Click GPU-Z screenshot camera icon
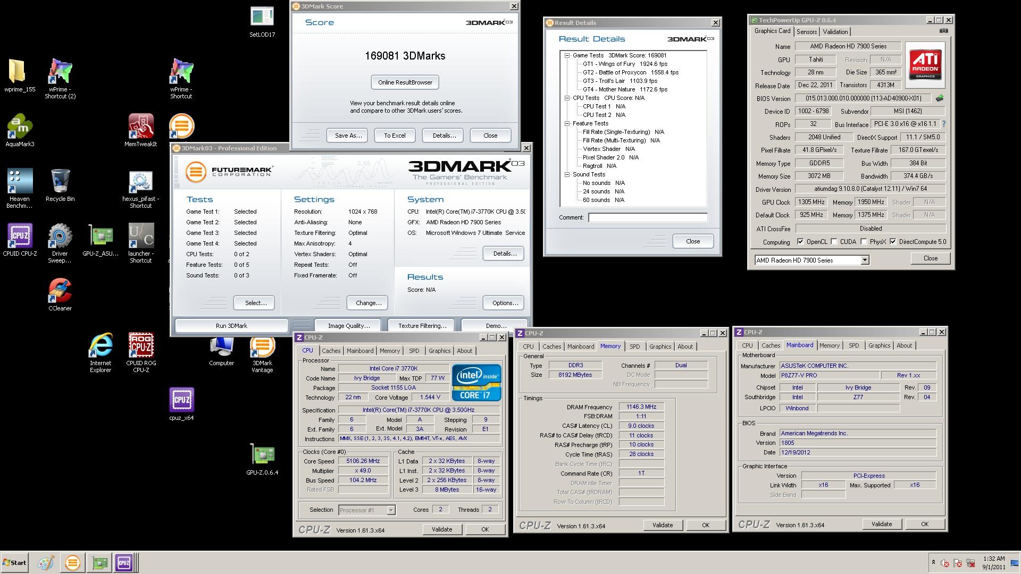This screenshot has width=1021, height=574. tap(943, 31)
